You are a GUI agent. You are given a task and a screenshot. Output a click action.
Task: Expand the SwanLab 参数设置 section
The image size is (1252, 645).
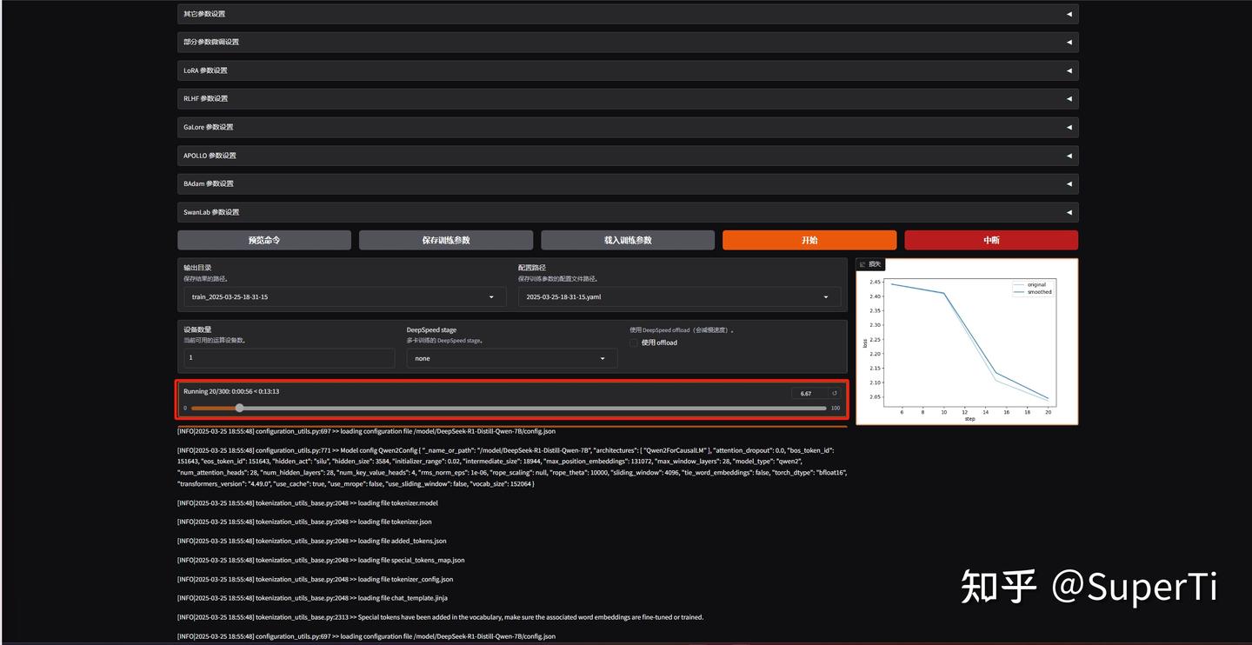click(x=628, y=212)
